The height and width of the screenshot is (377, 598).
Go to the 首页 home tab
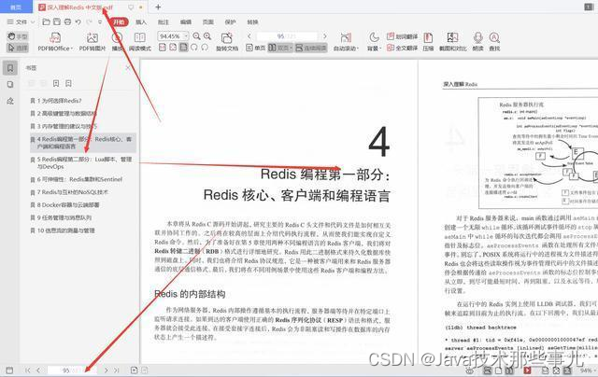point(16,7)
